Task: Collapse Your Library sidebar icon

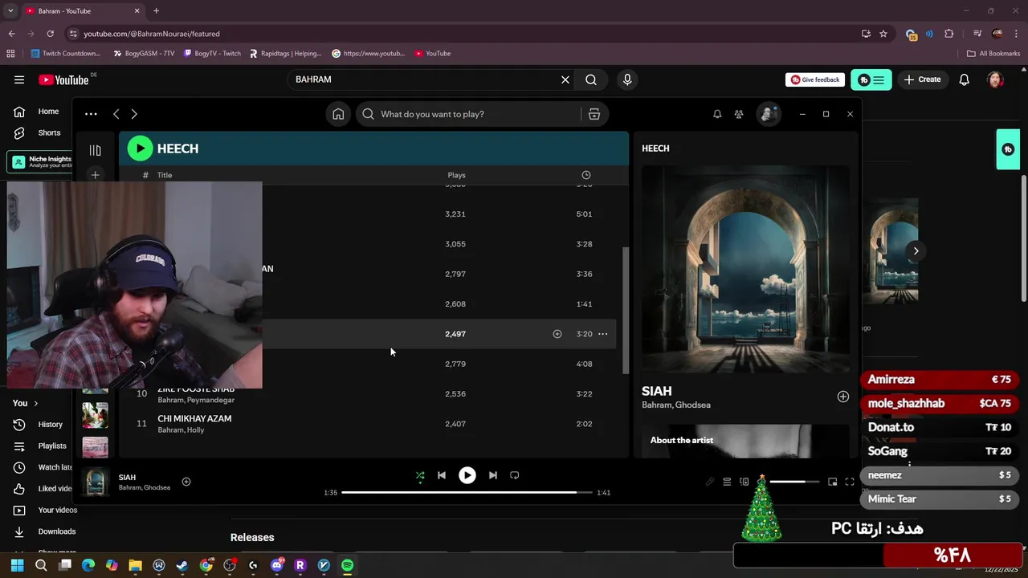Action: [x=95, y=150]
